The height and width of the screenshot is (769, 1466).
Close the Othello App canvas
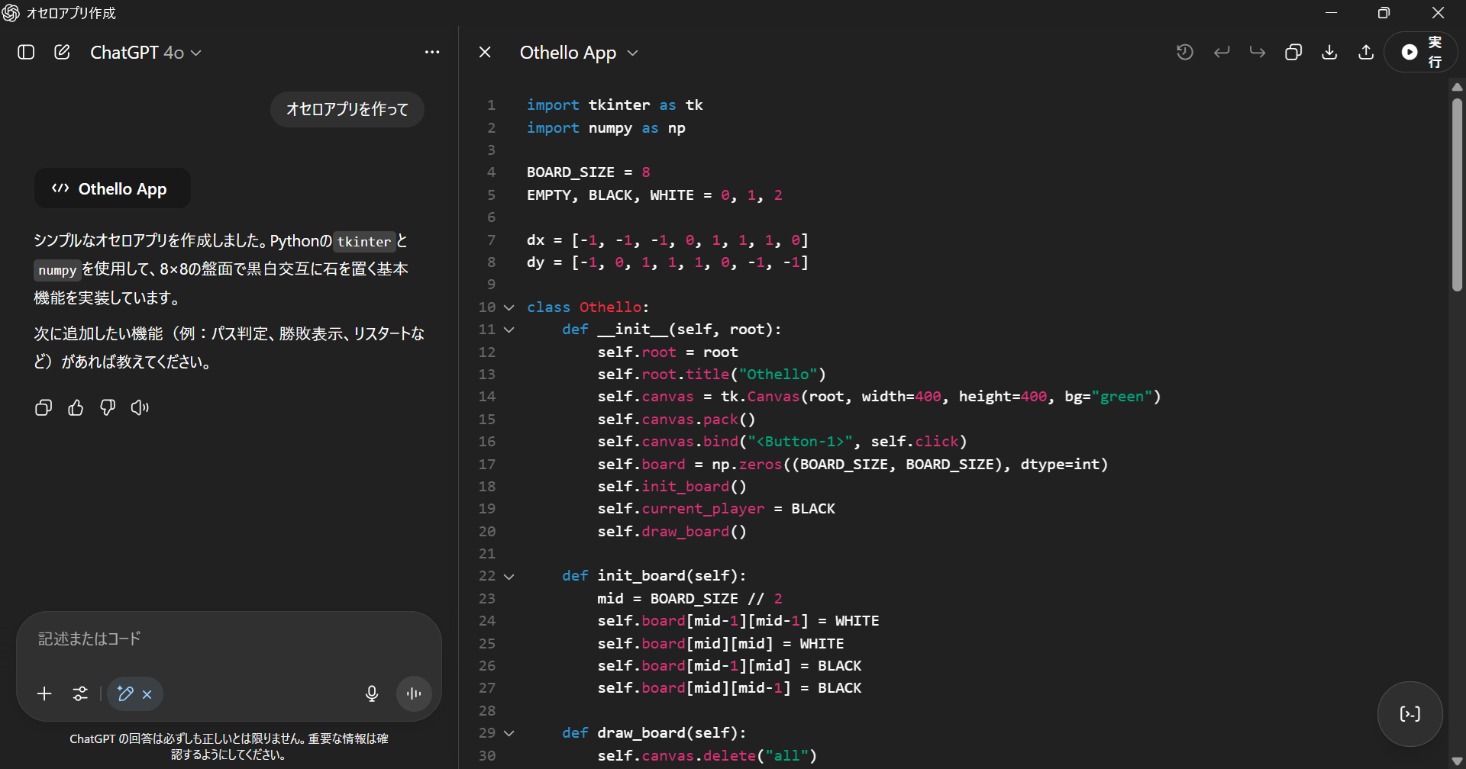point(485,52)
